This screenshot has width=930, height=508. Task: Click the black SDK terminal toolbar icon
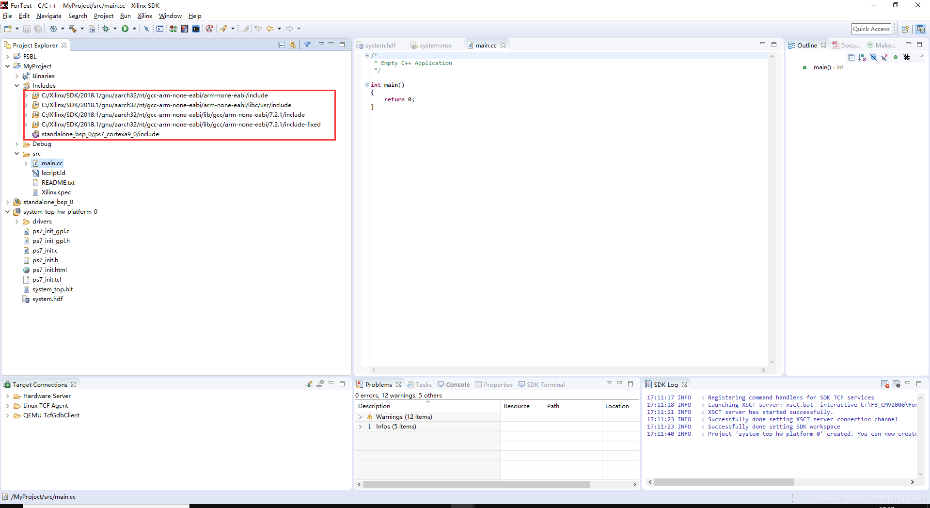(196, 29)
